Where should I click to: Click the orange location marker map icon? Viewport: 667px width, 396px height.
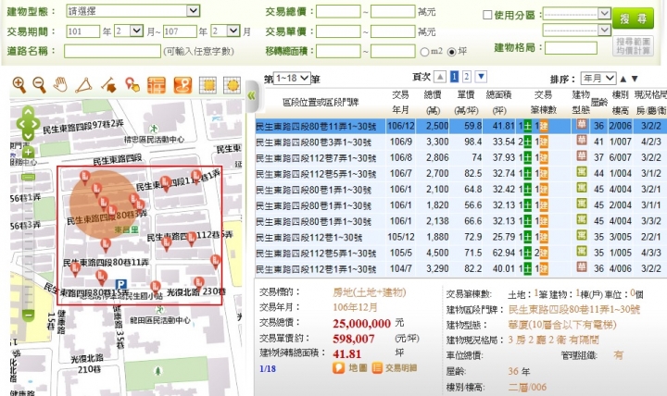coord(183,85)
